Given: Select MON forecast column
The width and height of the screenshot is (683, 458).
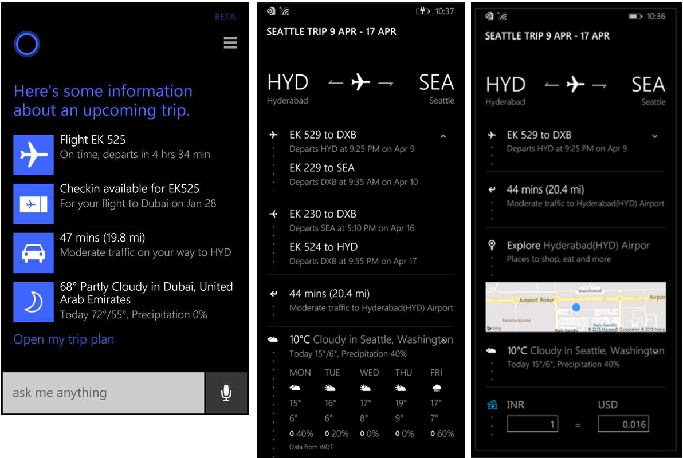Looking at the screenshot, I should tap(301, 402).
